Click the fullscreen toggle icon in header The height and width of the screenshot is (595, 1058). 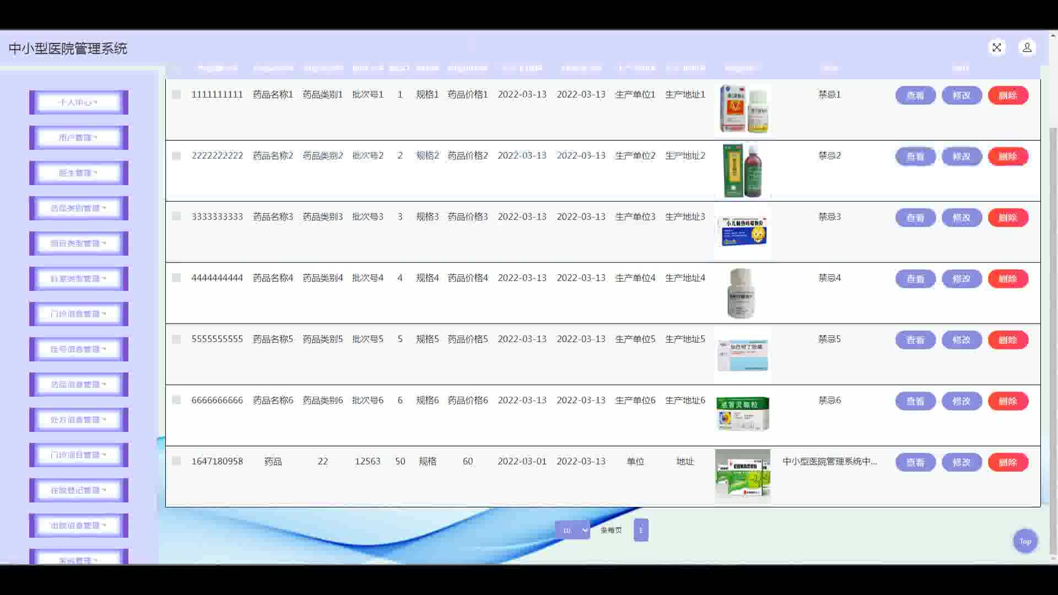pyautogui.click(x=996, y=48)
